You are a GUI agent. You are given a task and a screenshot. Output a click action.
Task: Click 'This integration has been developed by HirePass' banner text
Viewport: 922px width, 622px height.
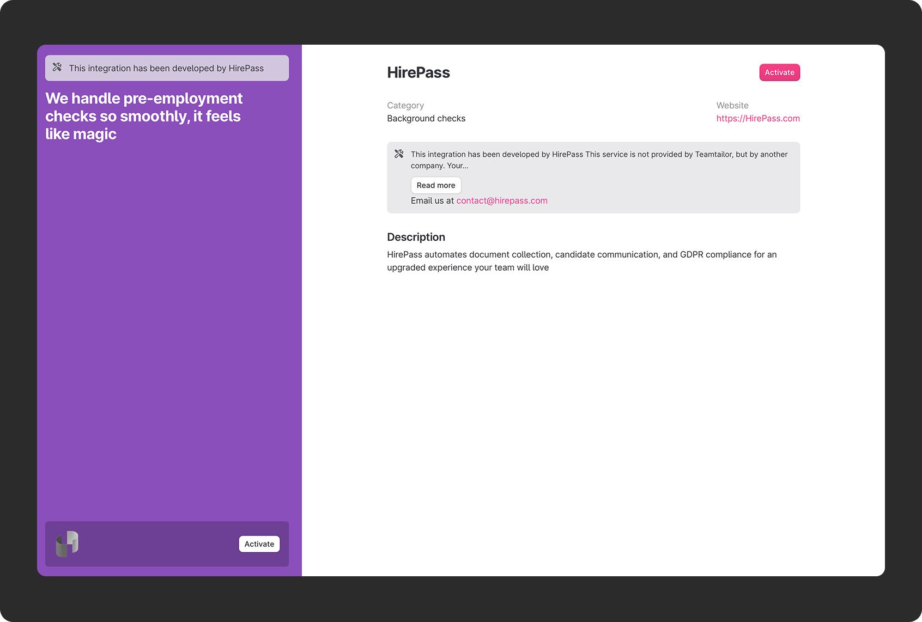166,68
